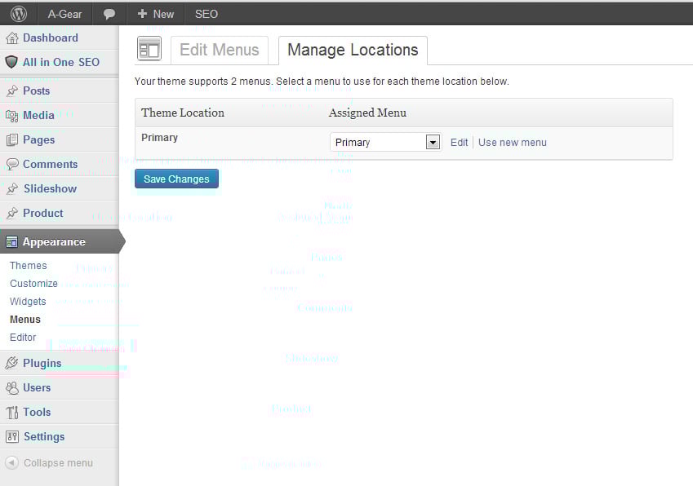The height and width of the screenshot is (486, 693).
Task: Click the menus screen icon beside tabs
Action: click(149, 50)
